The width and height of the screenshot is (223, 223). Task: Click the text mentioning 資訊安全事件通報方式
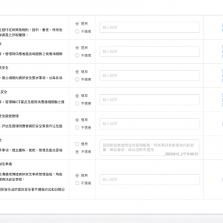coord(32,190)
